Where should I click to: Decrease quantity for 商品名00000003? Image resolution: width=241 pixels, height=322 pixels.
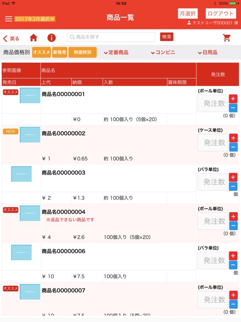click(233, 186)
